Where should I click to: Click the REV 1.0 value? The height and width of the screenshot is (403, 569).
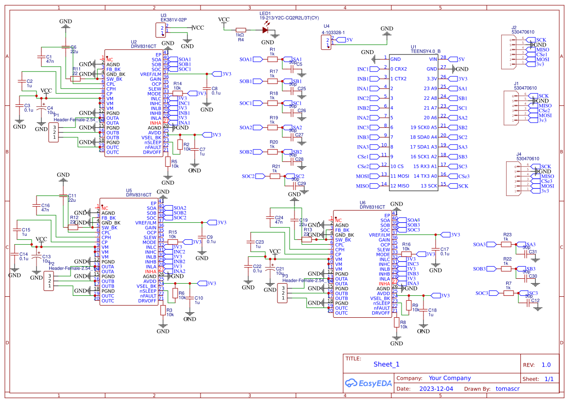pos(547,364)
